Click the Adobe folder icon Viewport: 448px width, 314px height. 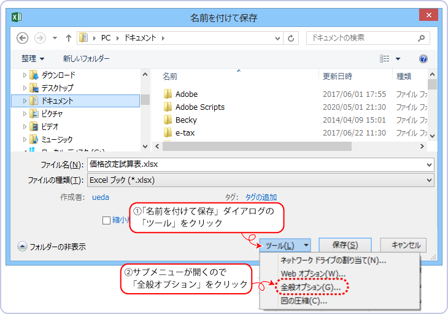click(168, 94)
